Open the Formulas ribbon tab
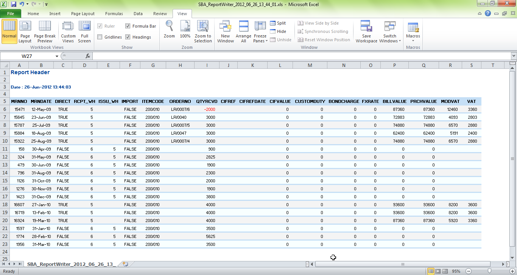 tap(114, 14)
